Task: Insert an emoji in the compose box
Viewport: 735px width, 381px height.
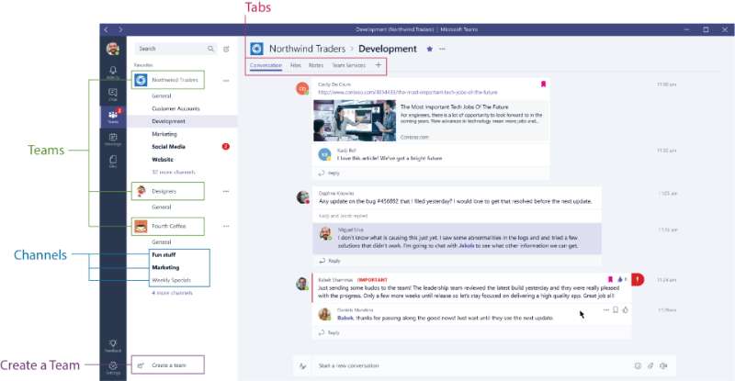Action: pyautogui.click(x=638, y=365)
